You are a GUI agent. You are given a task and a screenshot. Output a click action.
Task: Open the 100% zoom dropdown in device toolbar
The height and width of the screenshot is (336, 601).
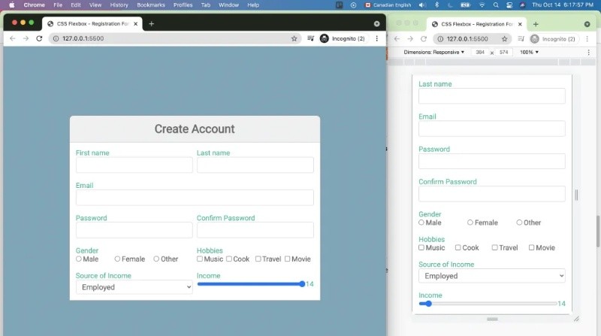coord(529,52)
